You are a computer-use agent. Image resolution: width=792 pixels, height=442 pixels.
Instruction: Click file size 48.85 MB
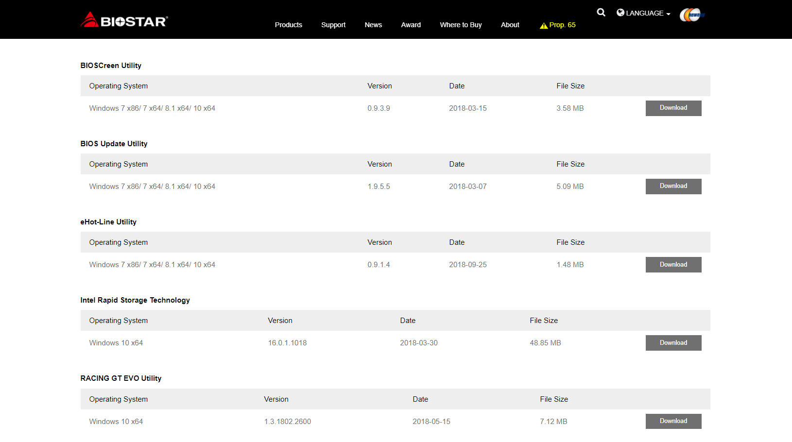pos(545,343)
